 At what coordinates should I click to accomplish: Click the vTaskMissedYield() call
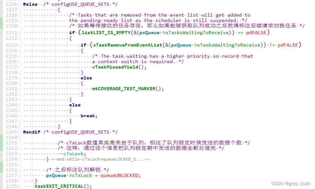[x=119, y=67]
